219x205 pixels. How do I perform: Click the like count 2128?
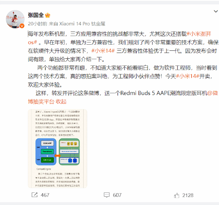[188, 195]
